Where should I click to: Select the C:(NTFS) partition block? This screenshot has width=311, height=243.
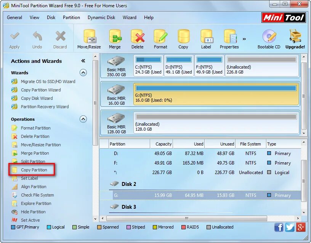[148, 66]
